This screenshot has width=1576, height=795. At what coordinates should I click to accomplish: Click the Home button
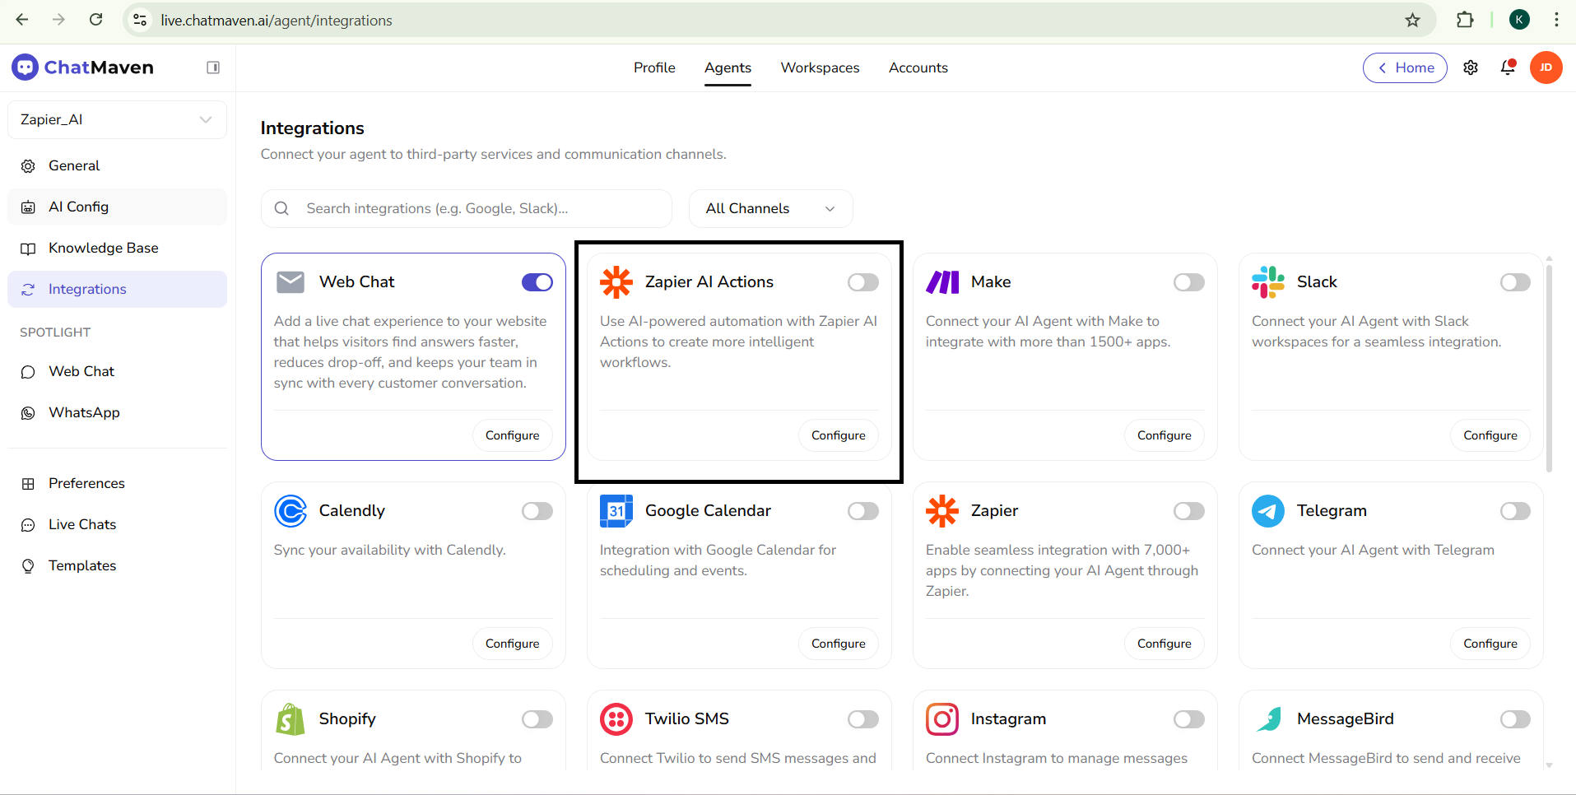pyautogui.click(x=1405, y=67)
